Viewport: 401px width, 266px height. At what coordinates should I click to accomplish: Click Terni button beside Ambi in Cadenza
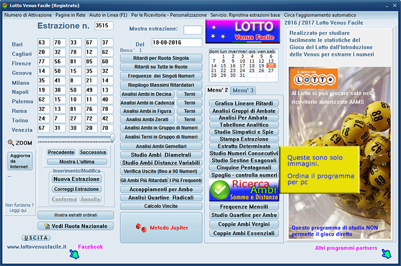tap(190, 102)
